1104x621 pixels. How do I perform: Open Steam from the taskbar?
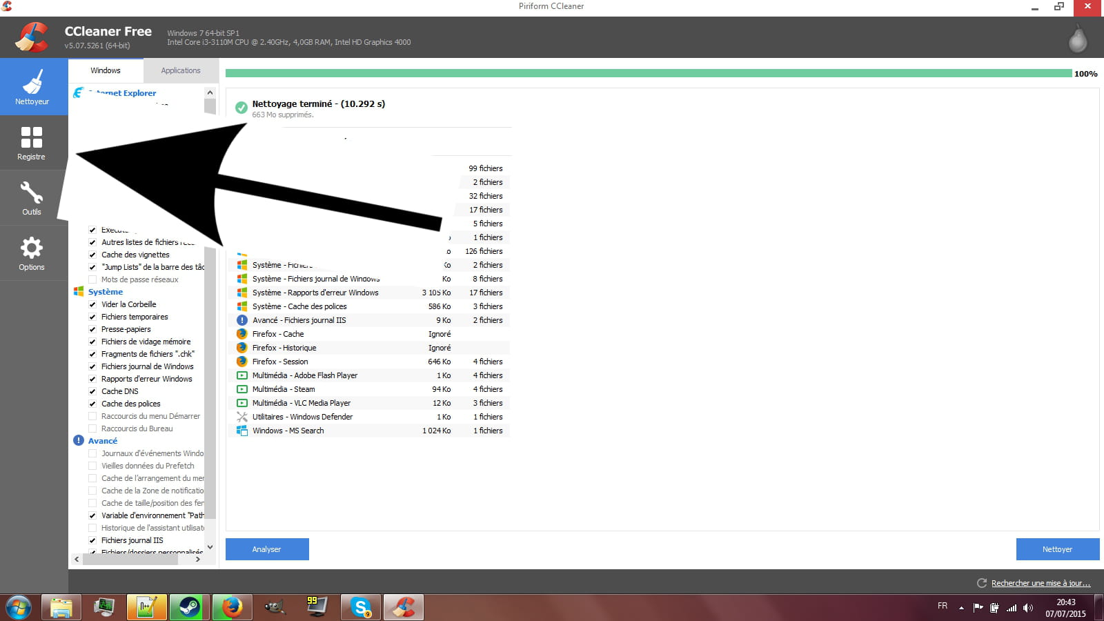[189, 607]
